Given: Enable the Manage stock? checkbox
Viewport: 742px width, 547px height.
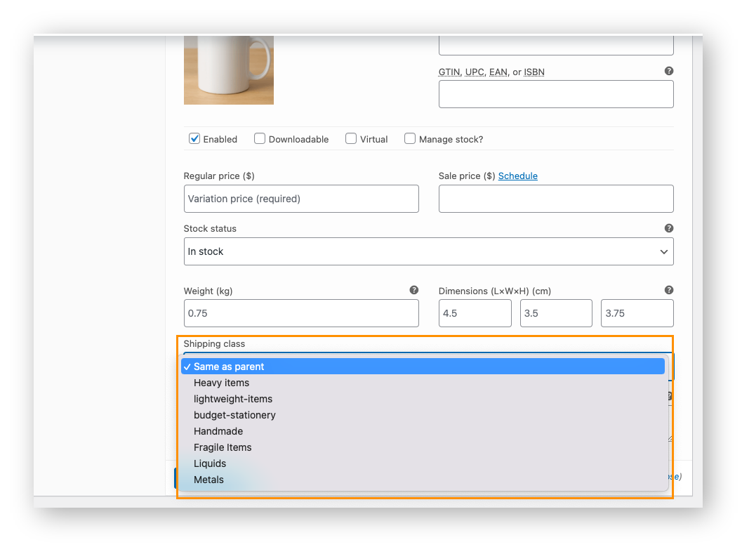Looking at the screenshot, I should click(x=410, y=138).
